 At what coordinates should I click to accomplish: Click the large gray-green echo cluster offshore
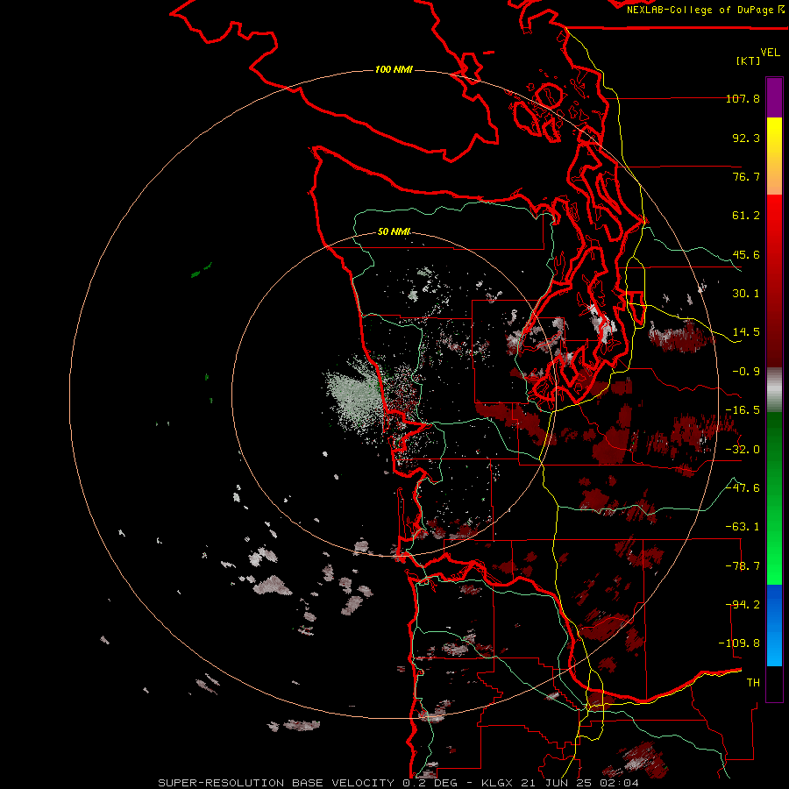[354, 396]
